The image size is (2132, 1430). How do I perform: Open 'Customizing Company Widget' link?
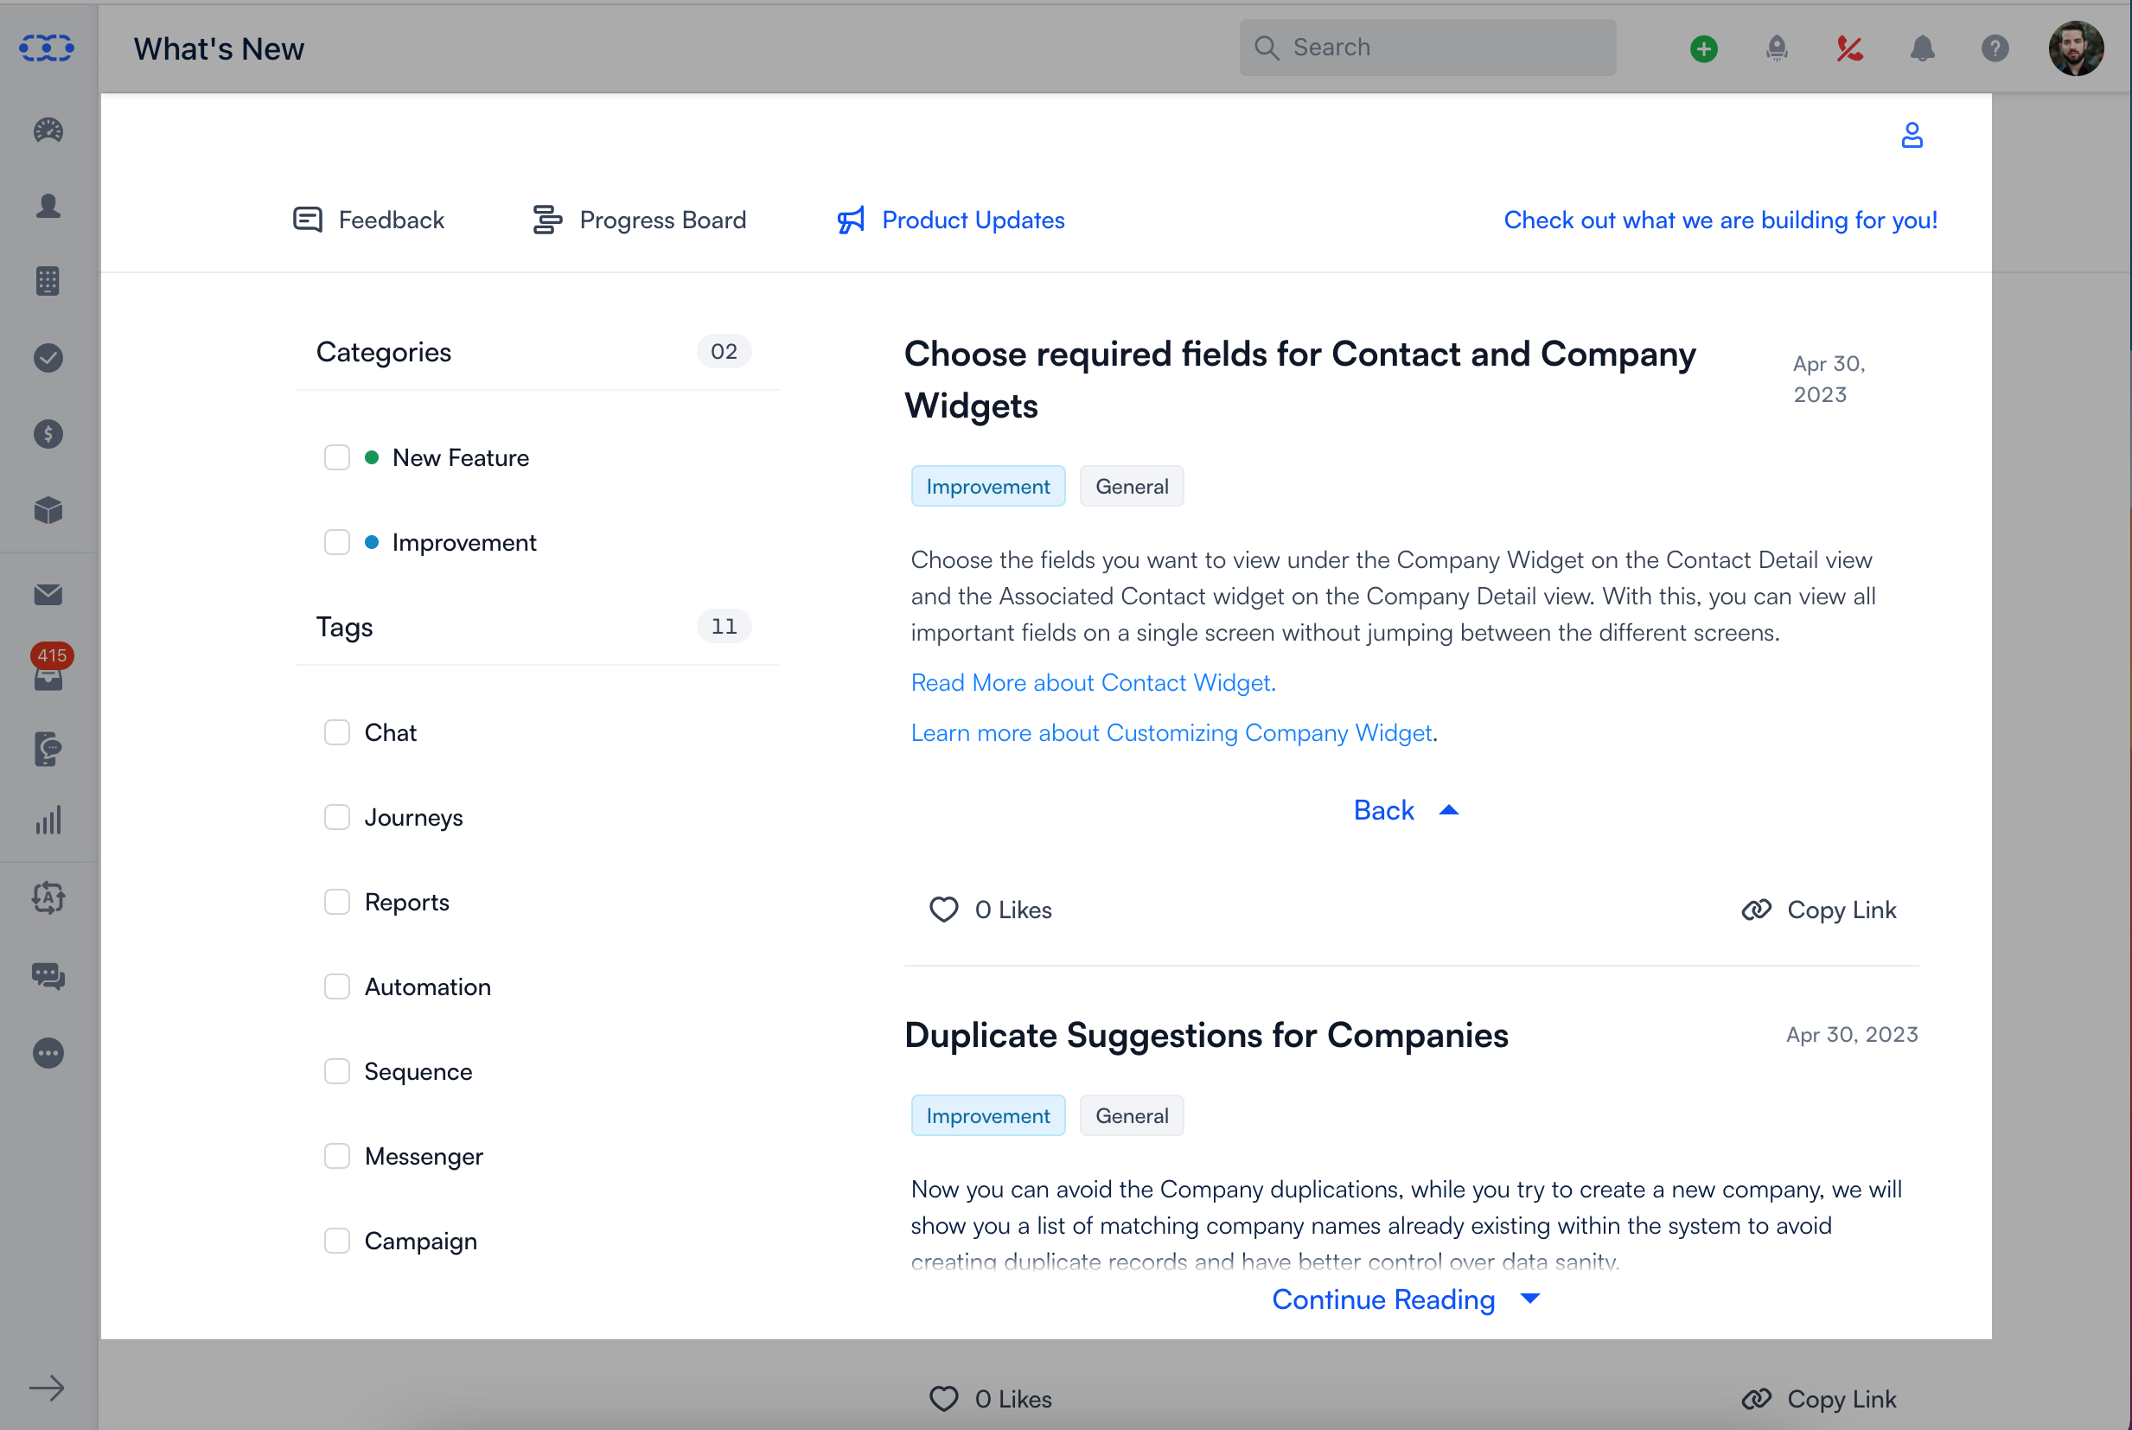point(1171,732)
